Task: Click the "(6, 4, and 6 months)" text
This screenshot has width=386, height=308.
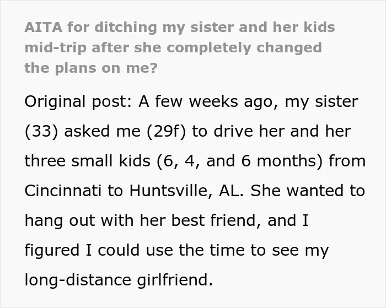Action: point(239,161)
